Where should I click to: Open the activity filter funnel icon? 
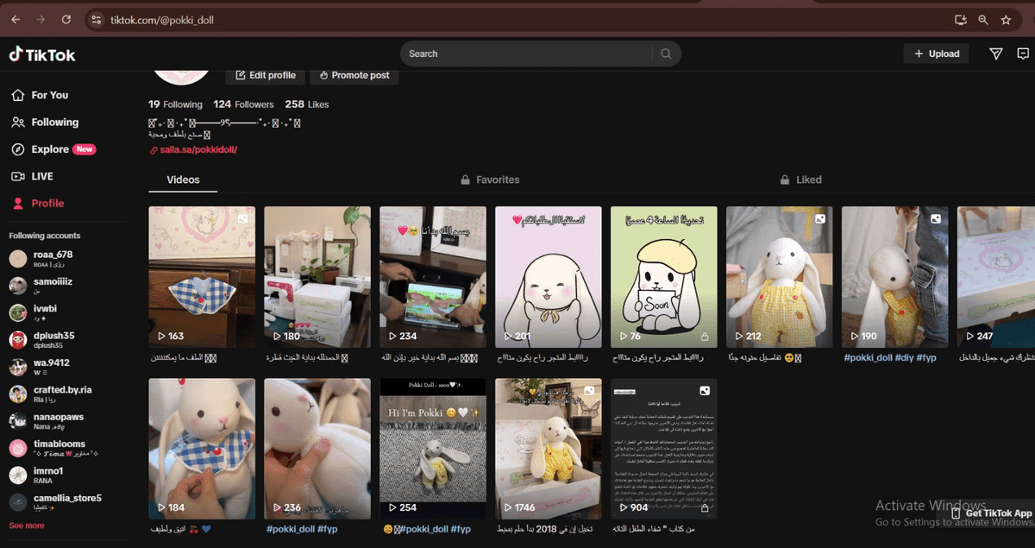[996, 54]
